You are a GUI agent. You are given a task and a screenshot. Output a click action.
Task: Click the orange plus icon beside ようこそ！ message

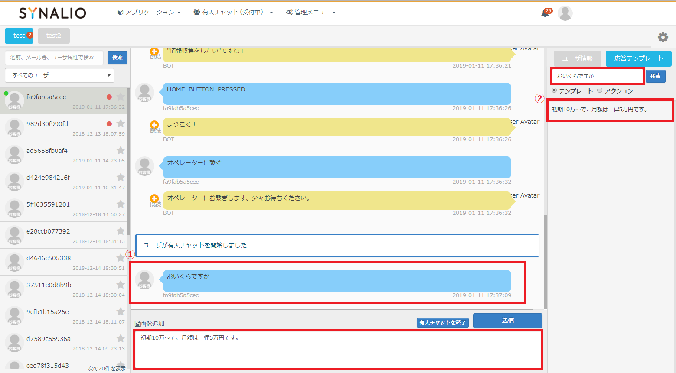tap(154, 125)
